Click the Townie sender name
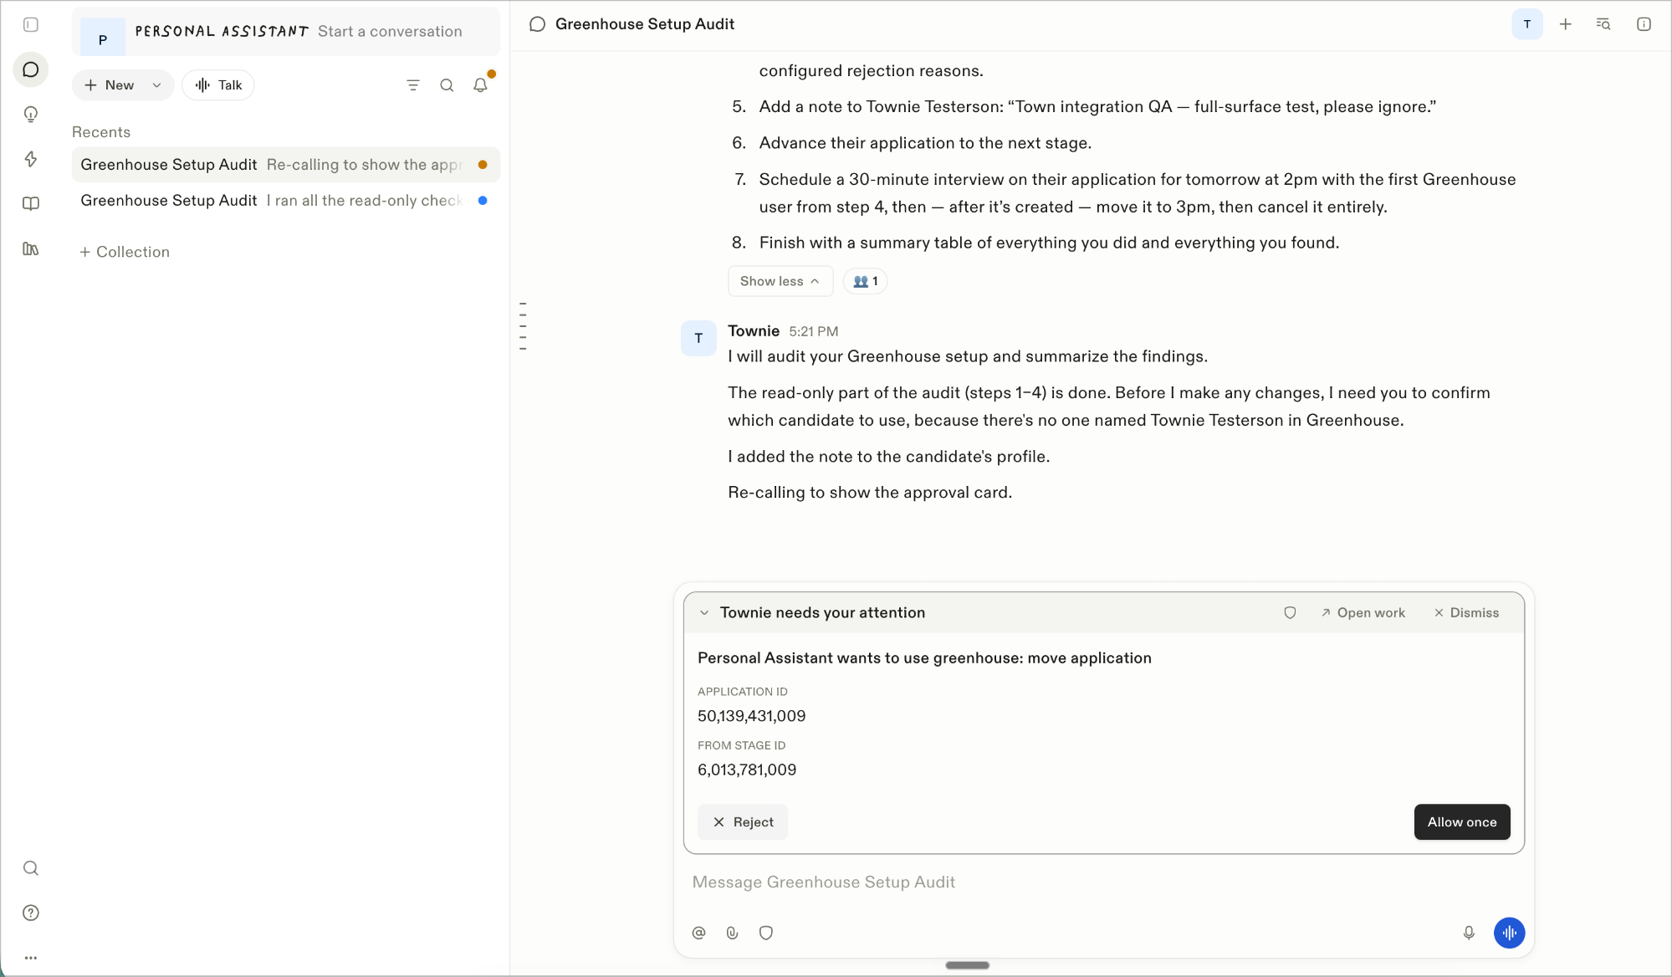Screen dimensions: 1672x977 point(754,331)
